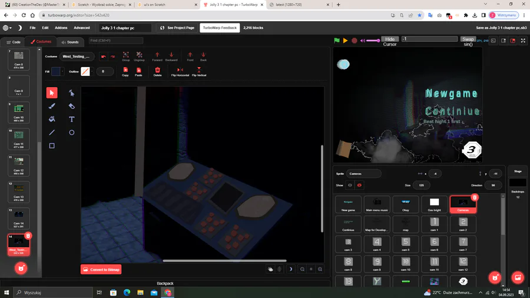Select the Eraser tool
Image resolution: width=530 pixels, height=298 pixels.
pyautogui.click(x=72, y=106)
